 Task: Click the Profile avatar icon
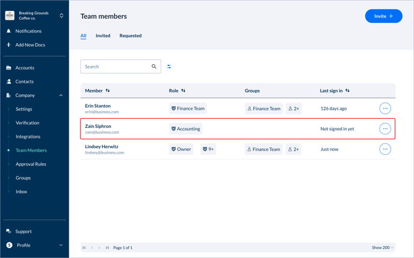click(x=10, y=245)
